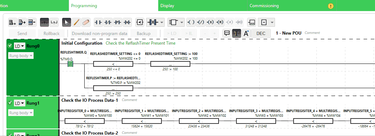Insert a normally closed contact
Screen dimensions: 375x136
click(108, 22)
